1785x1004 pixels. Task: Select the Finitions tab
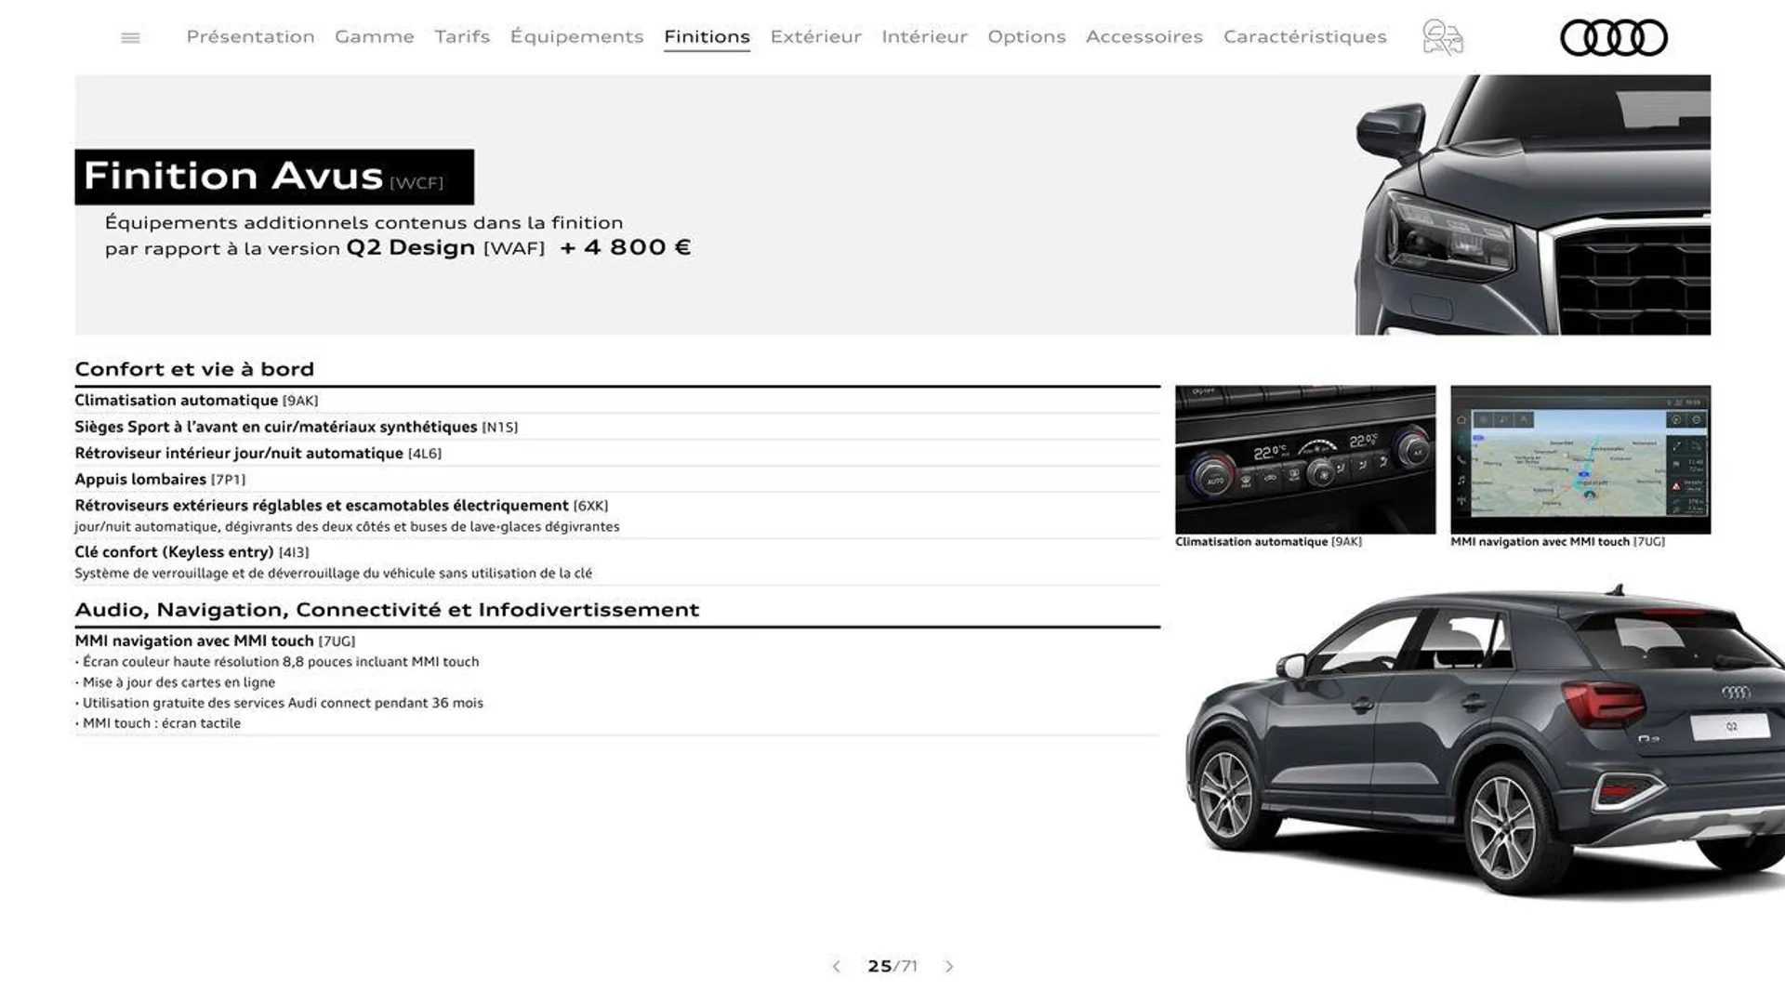click(707, 37)
